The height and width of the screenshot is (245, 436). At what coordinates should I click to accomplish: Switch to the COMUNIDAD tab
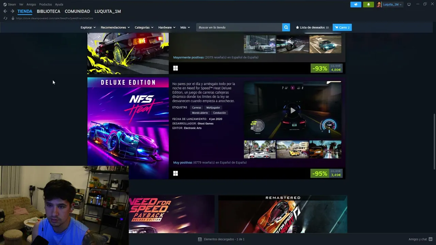tap(77, 11)
